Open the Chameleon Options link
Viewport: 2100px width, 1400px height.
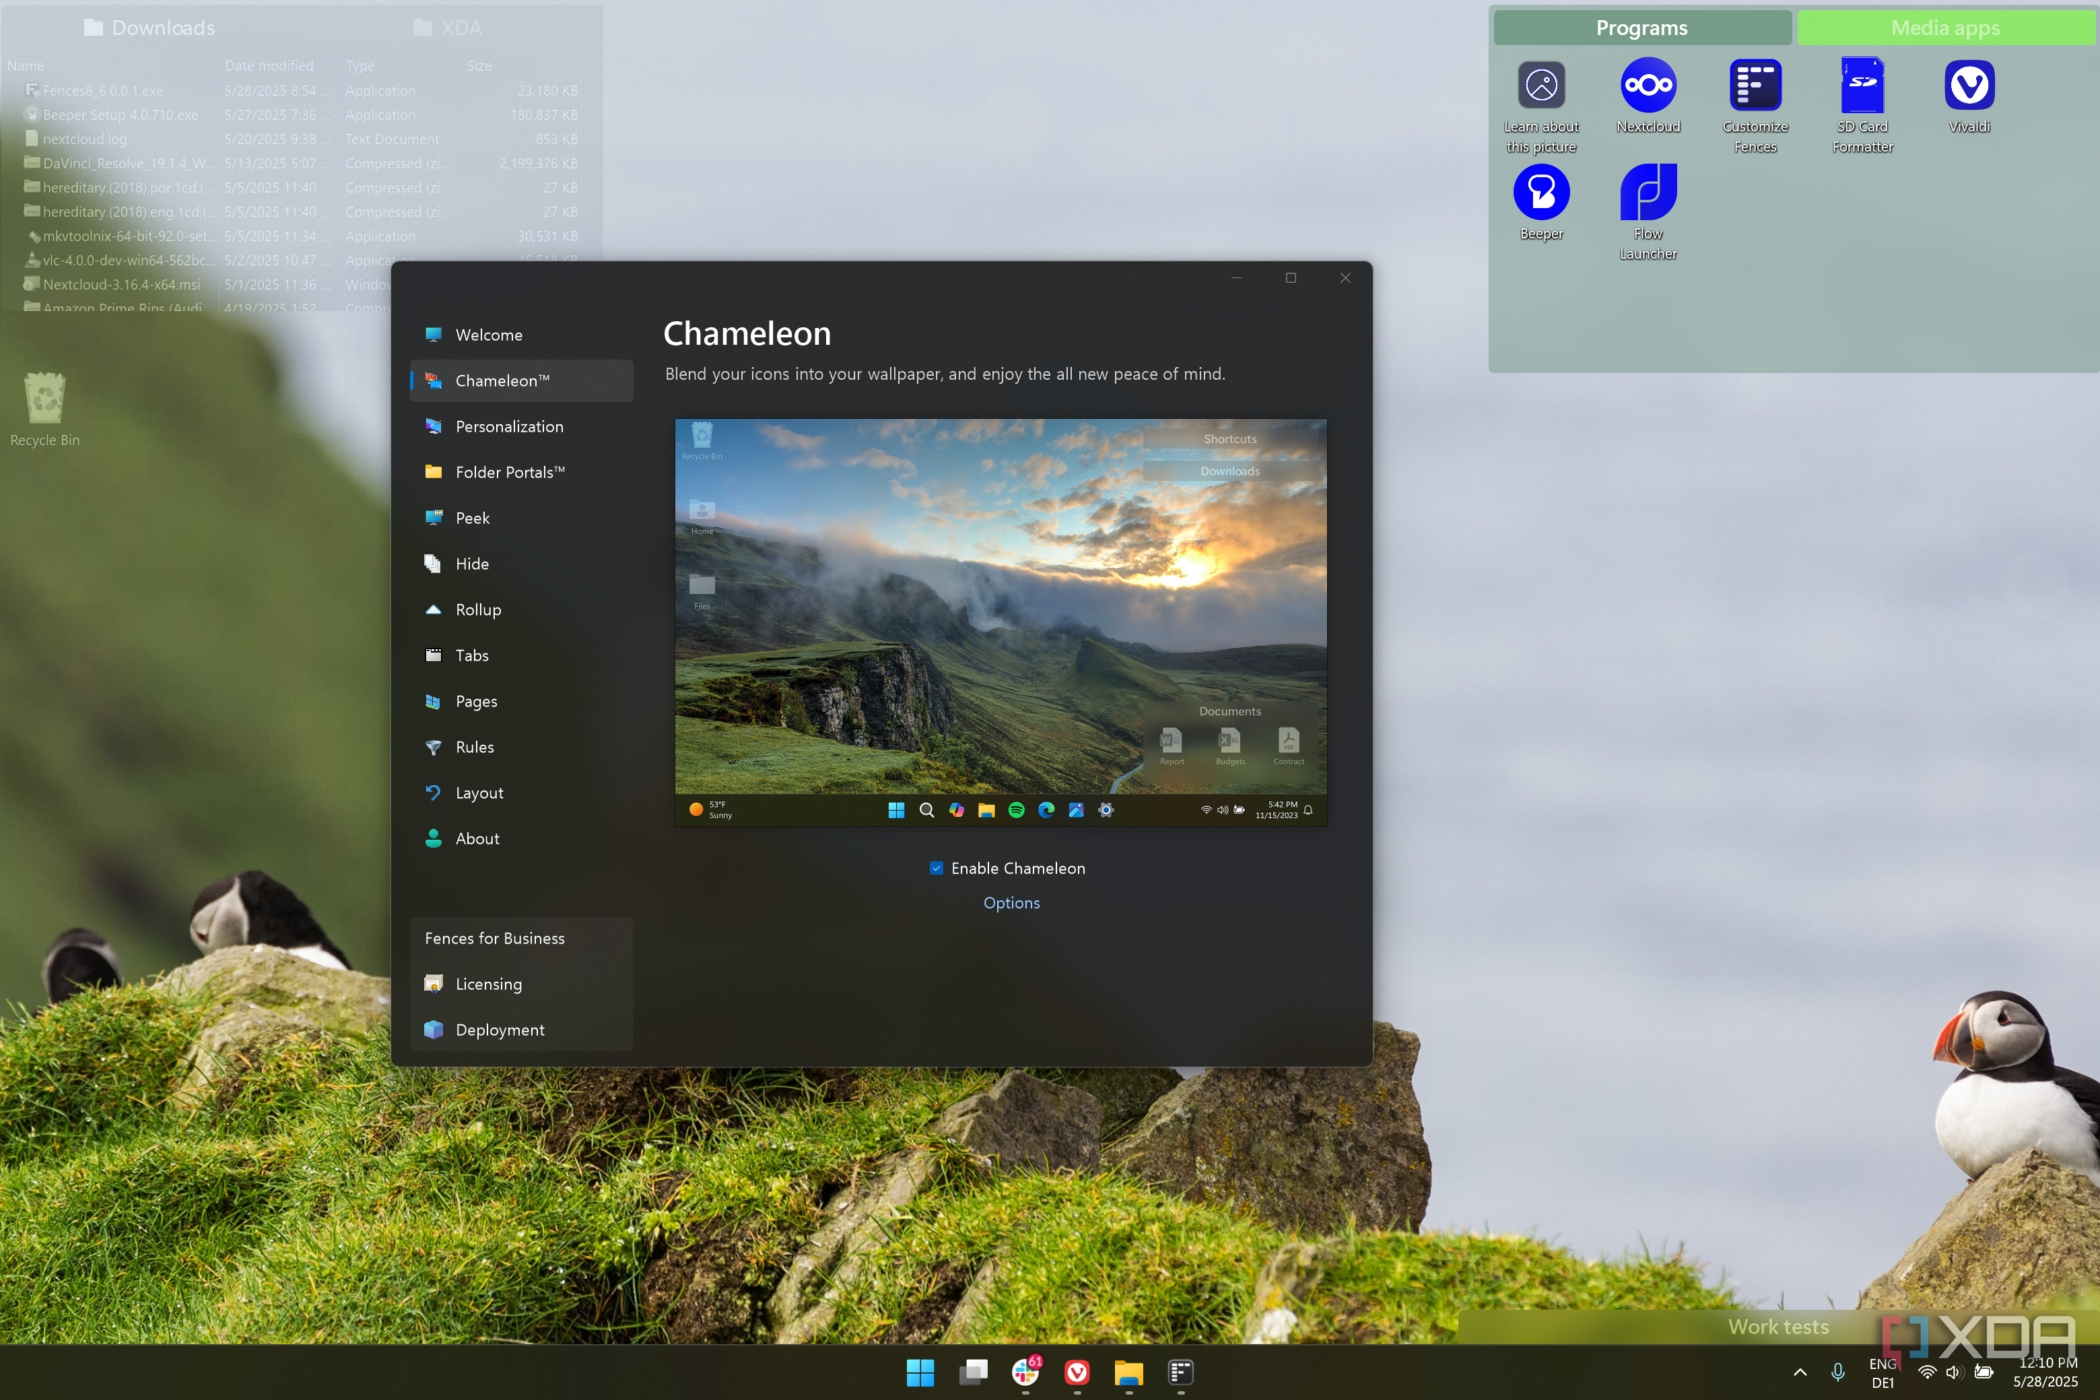(x=1011, y=902)
